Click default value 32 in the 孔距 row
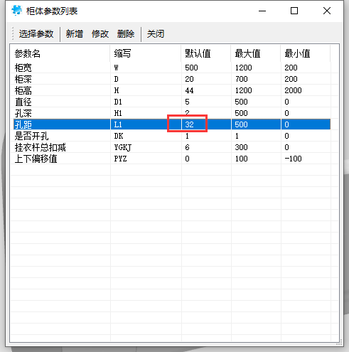Image resolution: width=349 pixels, height=352 pixels. click(190, 124)
